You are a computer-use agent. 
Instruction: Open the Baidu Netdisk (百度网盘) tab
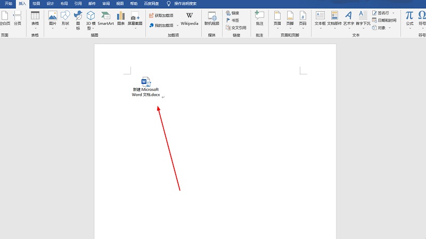click(x=151, y=4)
